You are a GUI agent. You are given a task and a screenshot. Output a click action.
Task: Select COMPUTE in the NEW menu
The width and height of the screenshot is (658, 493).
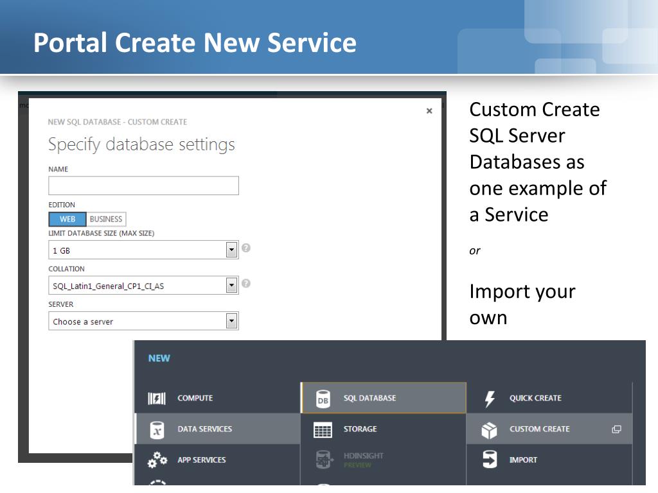point(218,398)
